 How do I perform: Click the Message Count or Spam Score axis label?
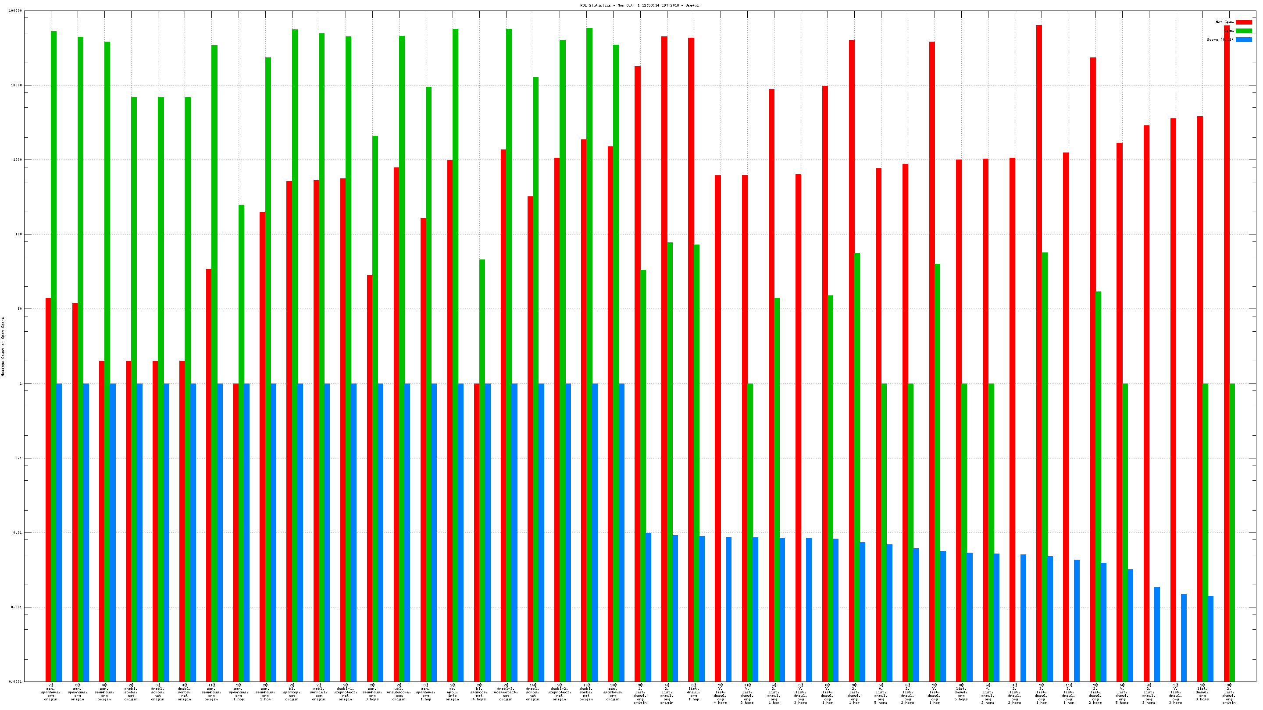pos(3,346)
